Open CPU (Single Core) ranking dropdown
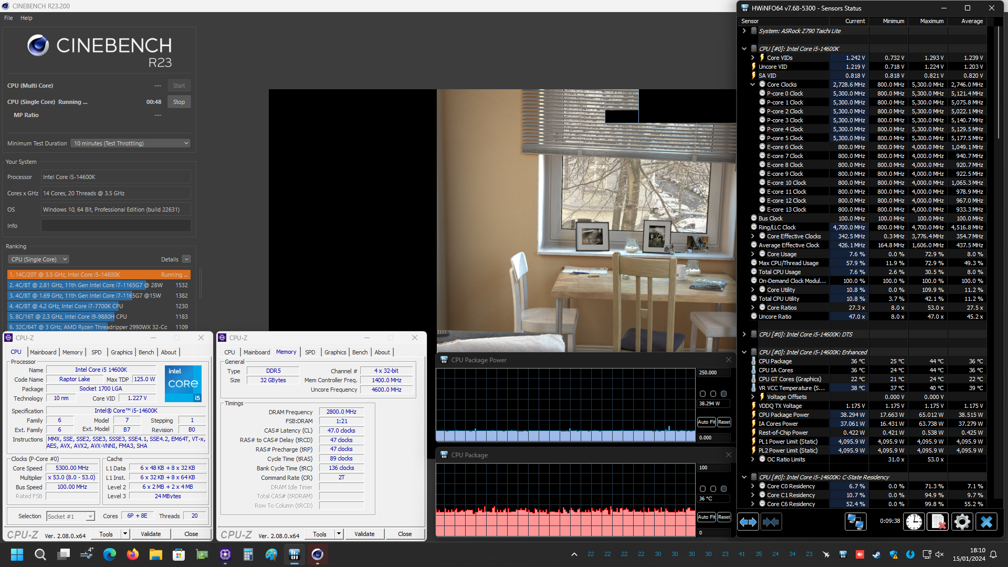This screenshot has width=1008, height=567. click(x=39, y=259)
